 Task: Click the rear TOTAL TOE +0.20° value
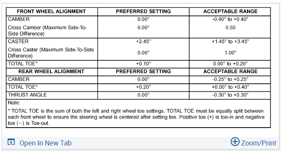tap(143, 87)
